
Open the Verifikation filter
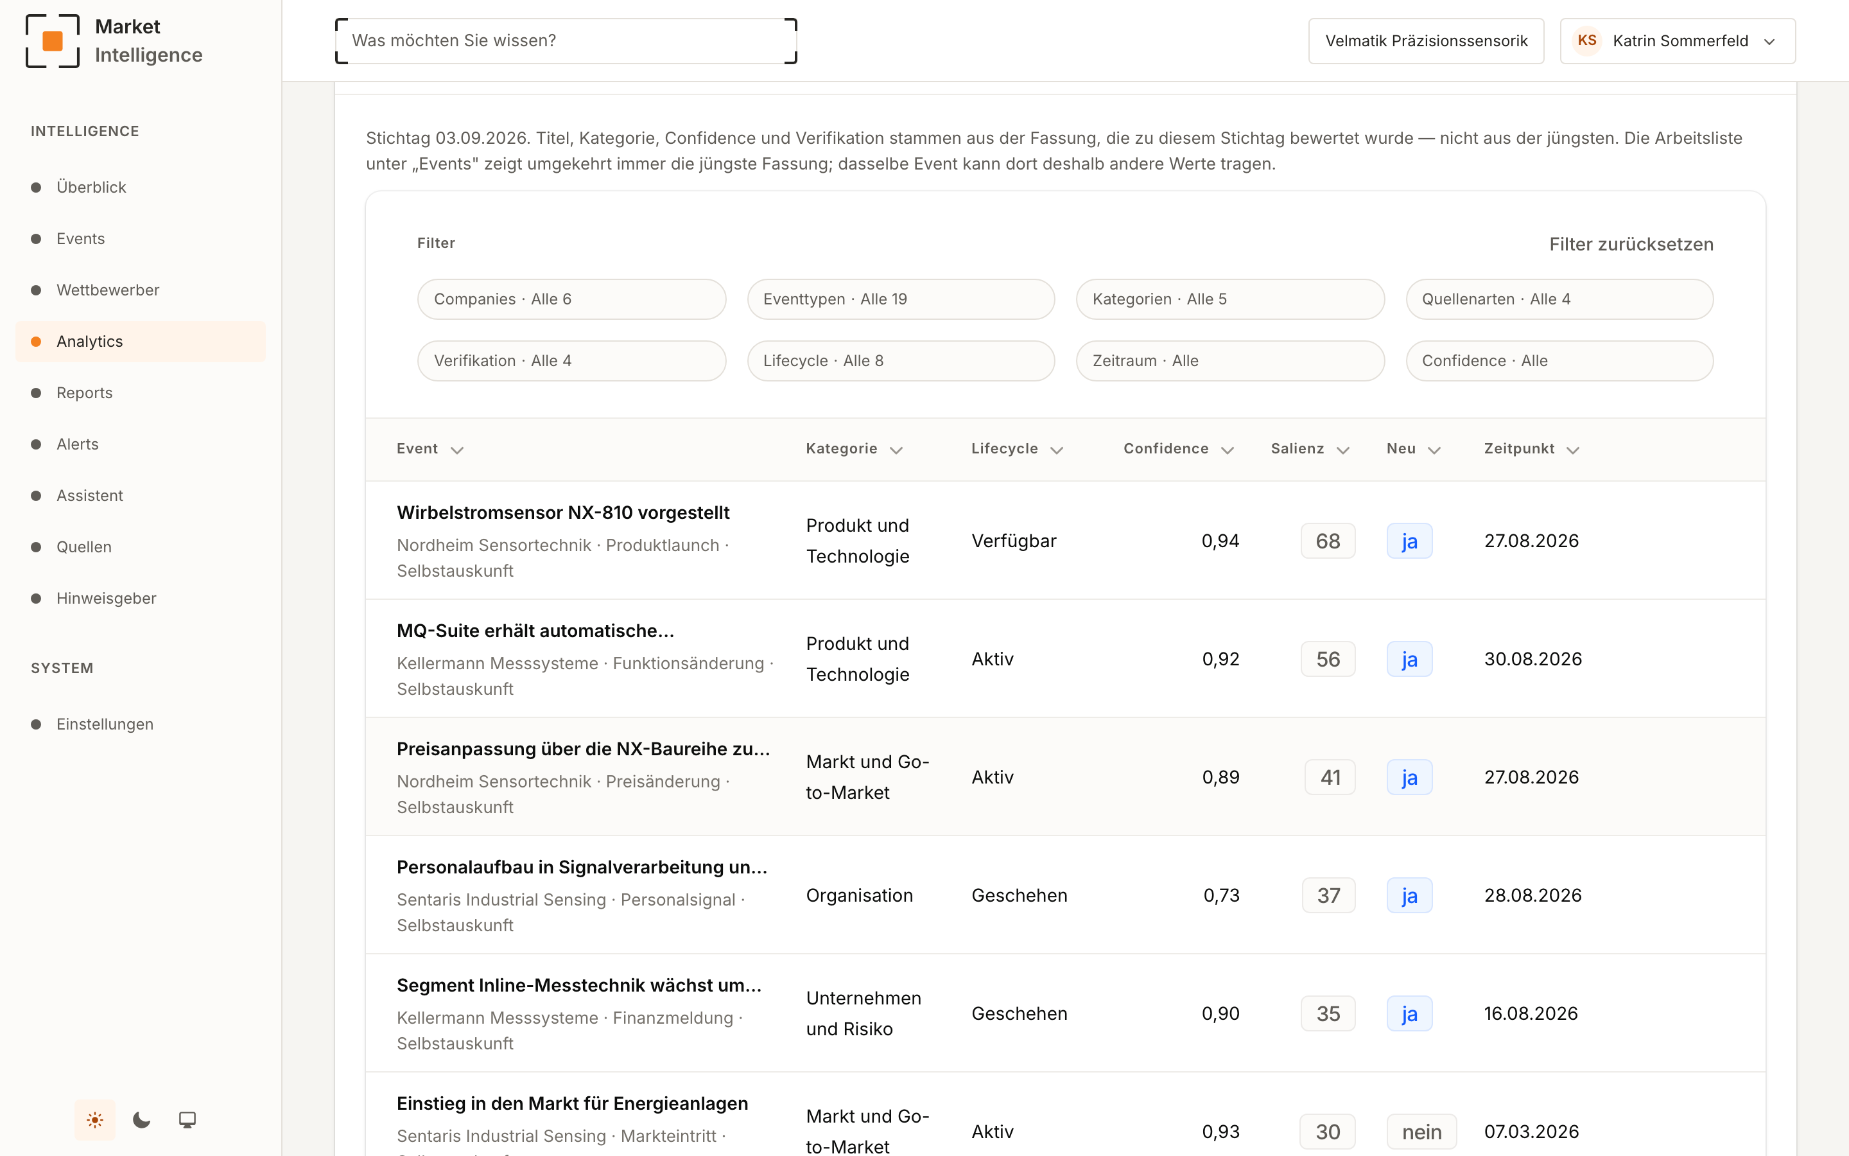pos(571,361)
